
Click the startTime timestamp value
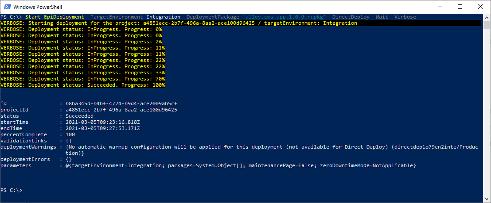(x=102, y=122)
